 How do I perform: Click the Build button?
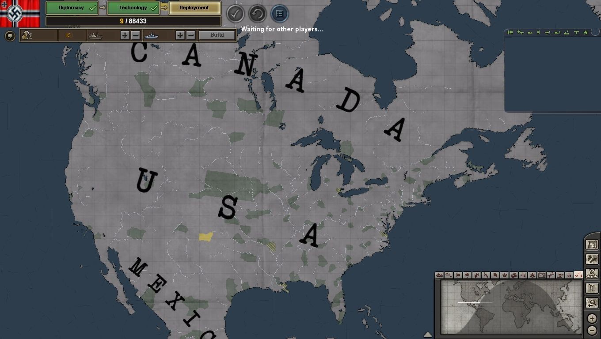217,35
